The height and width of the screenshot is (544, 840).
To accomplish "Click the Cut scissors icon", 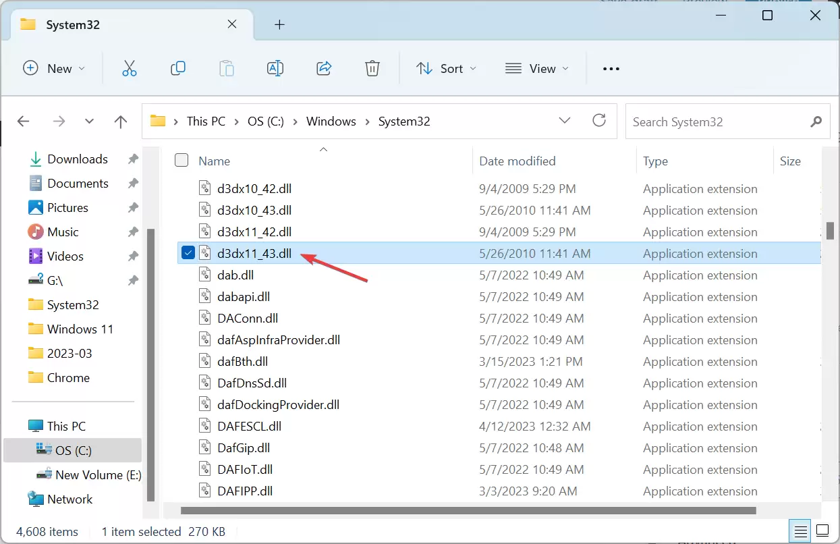I will [x=129, y=68].
